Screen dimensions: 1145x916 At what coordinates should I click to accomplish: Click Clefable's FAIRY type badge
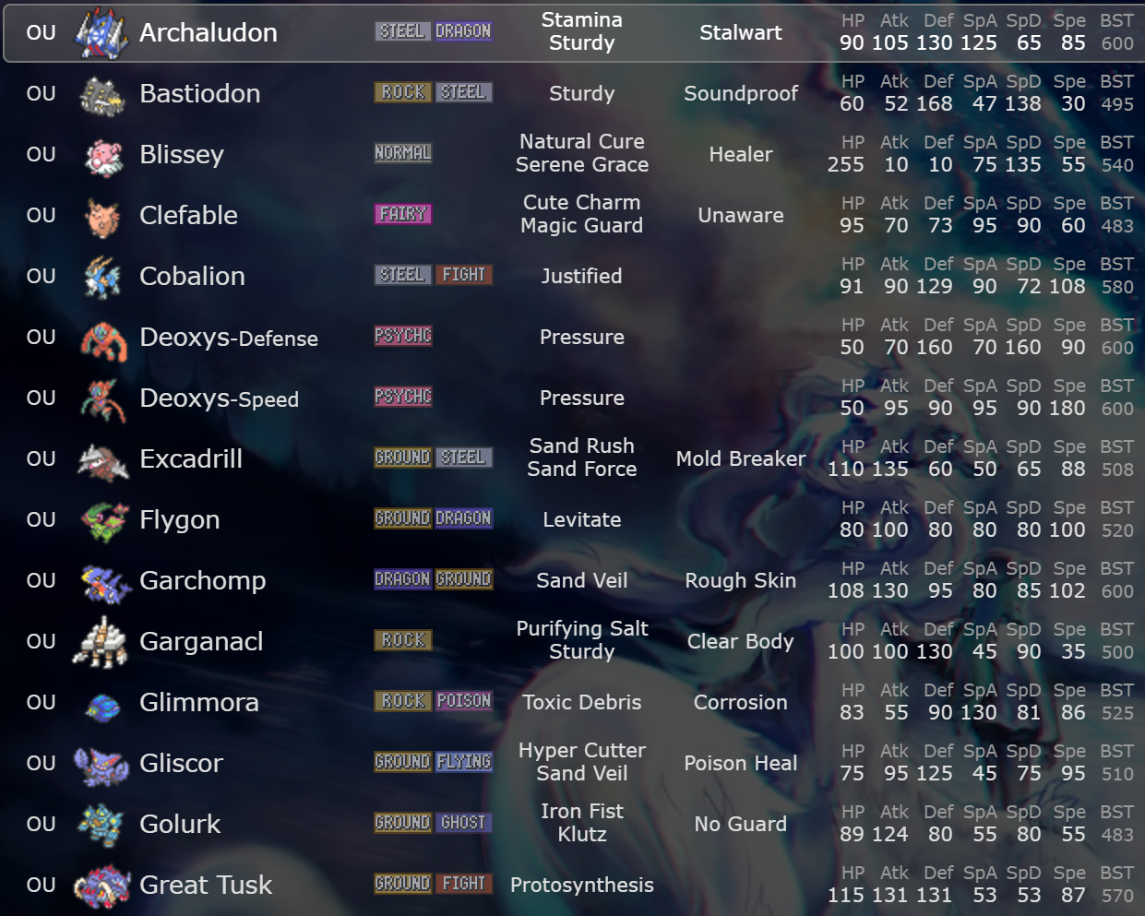[x=403, y=214]
